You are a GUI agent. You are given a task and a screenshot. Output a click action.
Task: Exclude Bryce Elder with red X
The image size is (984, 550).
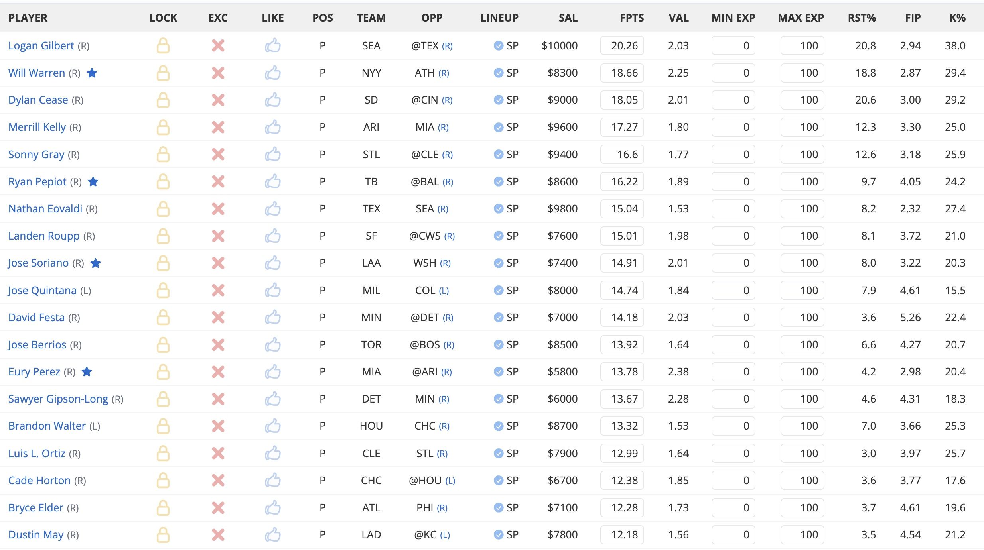tap(218, 508)
